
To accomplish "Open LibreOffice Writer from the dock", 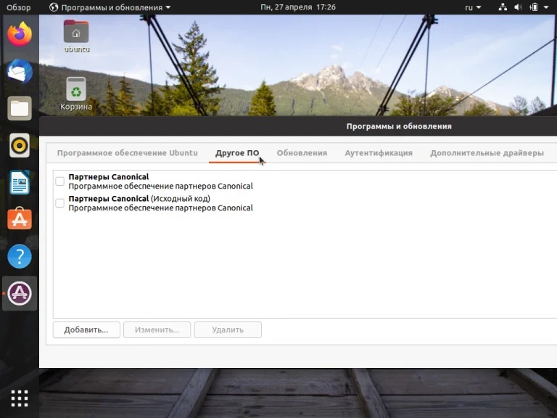I will click(x=20, y=182).
